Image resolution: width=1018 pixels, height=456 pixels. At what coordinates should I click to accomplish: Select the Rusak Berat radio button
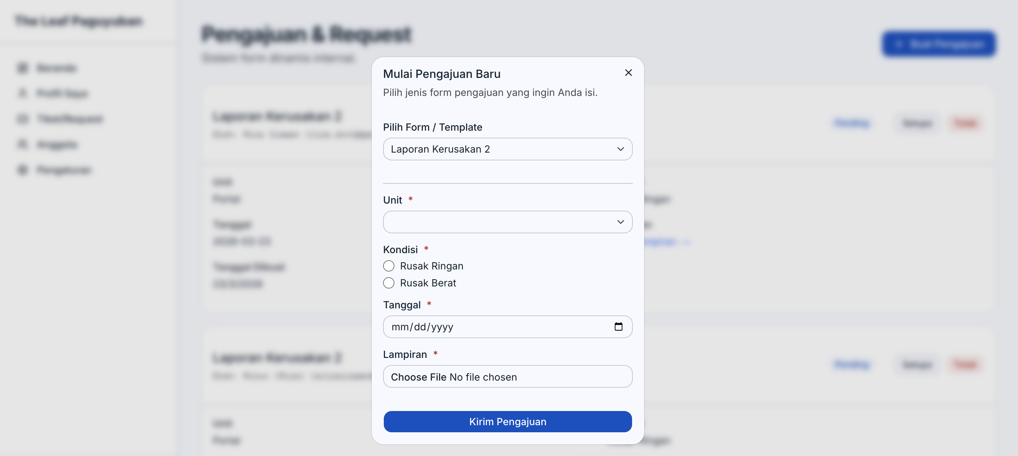tap(388, 283)
